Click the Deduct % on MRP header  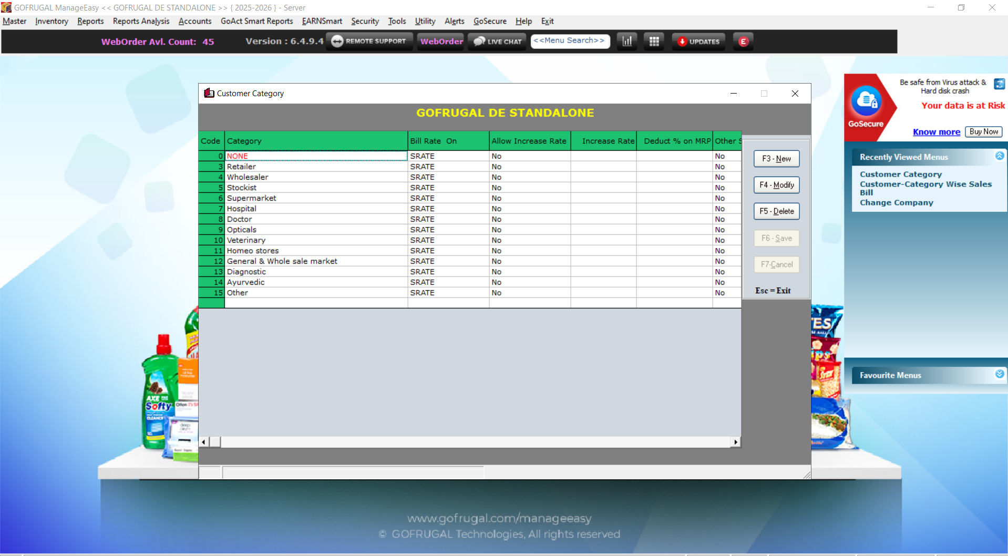click(x=674, y=141)
